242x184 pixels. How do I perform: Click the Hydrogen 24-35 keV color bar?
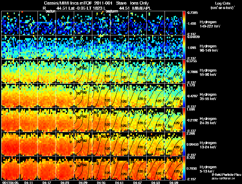click(x=184, y=120)
